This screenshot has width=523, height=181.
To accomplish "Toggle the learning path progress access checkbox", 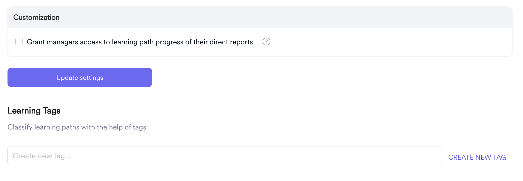I will point(19,42).
